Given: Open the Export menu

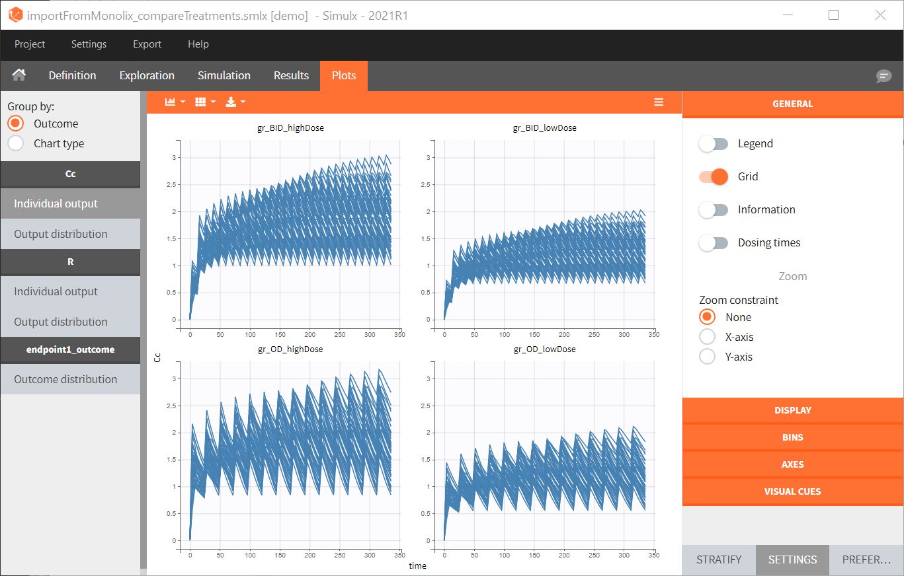Looking at the screenshot, I should click(x=147, y=44).
